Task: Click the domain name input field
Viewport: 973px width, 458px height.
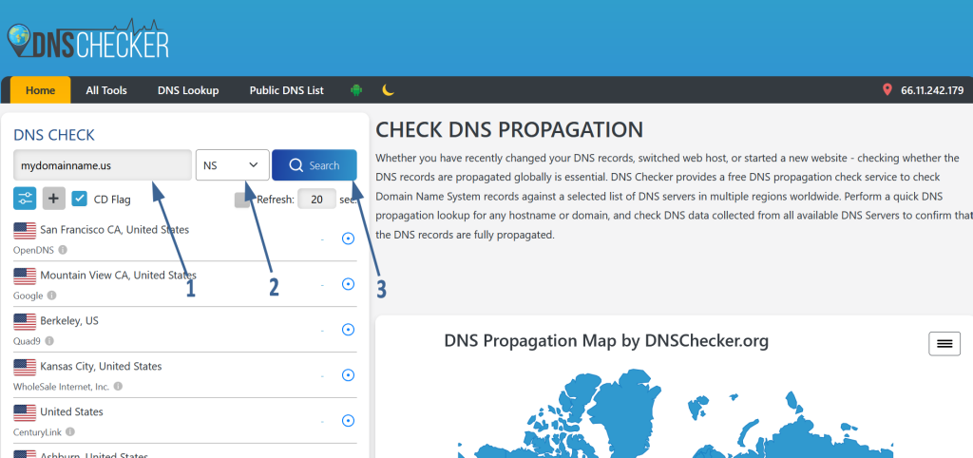Action: 103,165
